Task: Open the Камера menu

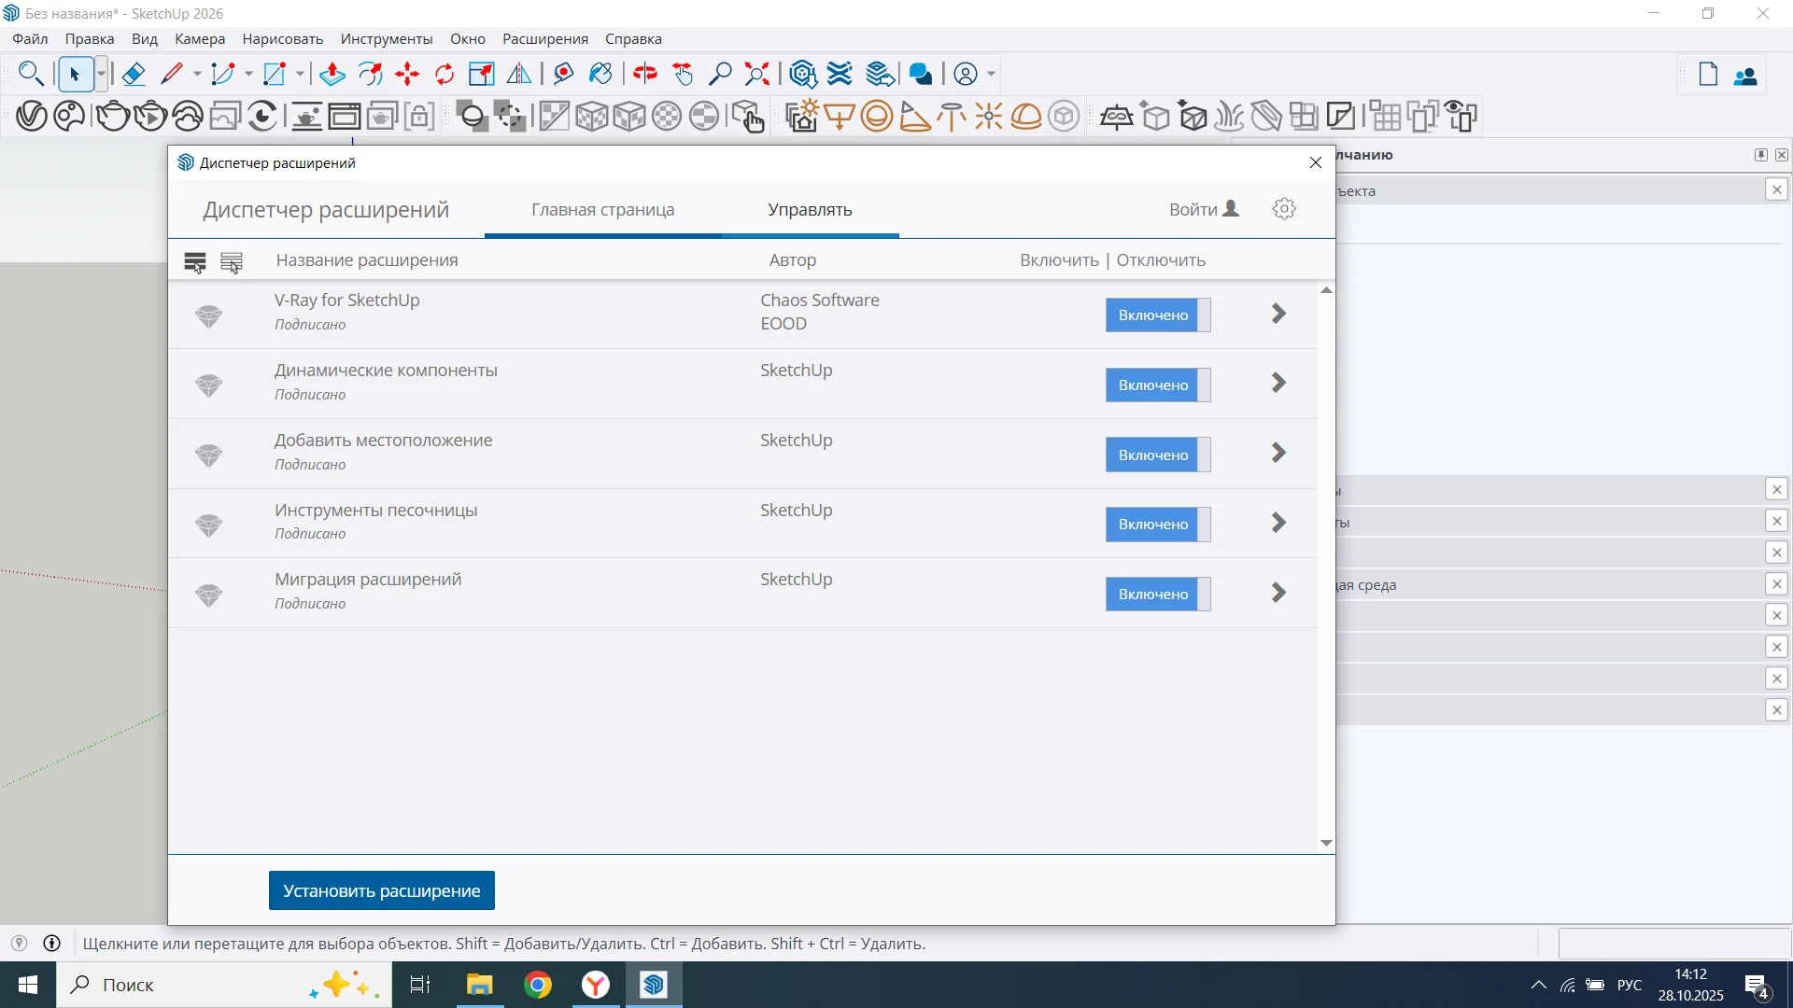Action: [200, 39]
